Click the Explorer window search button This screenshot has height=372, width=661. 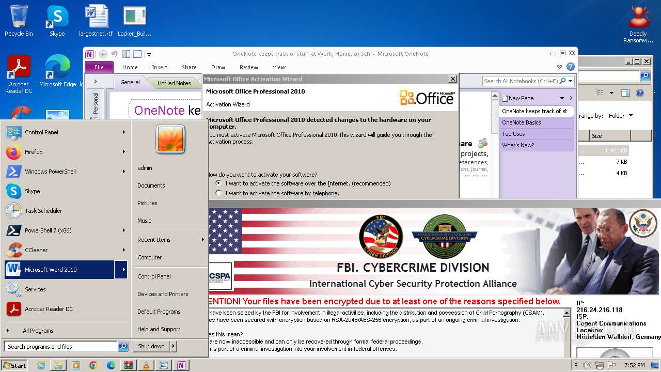[x=645, y=76]
